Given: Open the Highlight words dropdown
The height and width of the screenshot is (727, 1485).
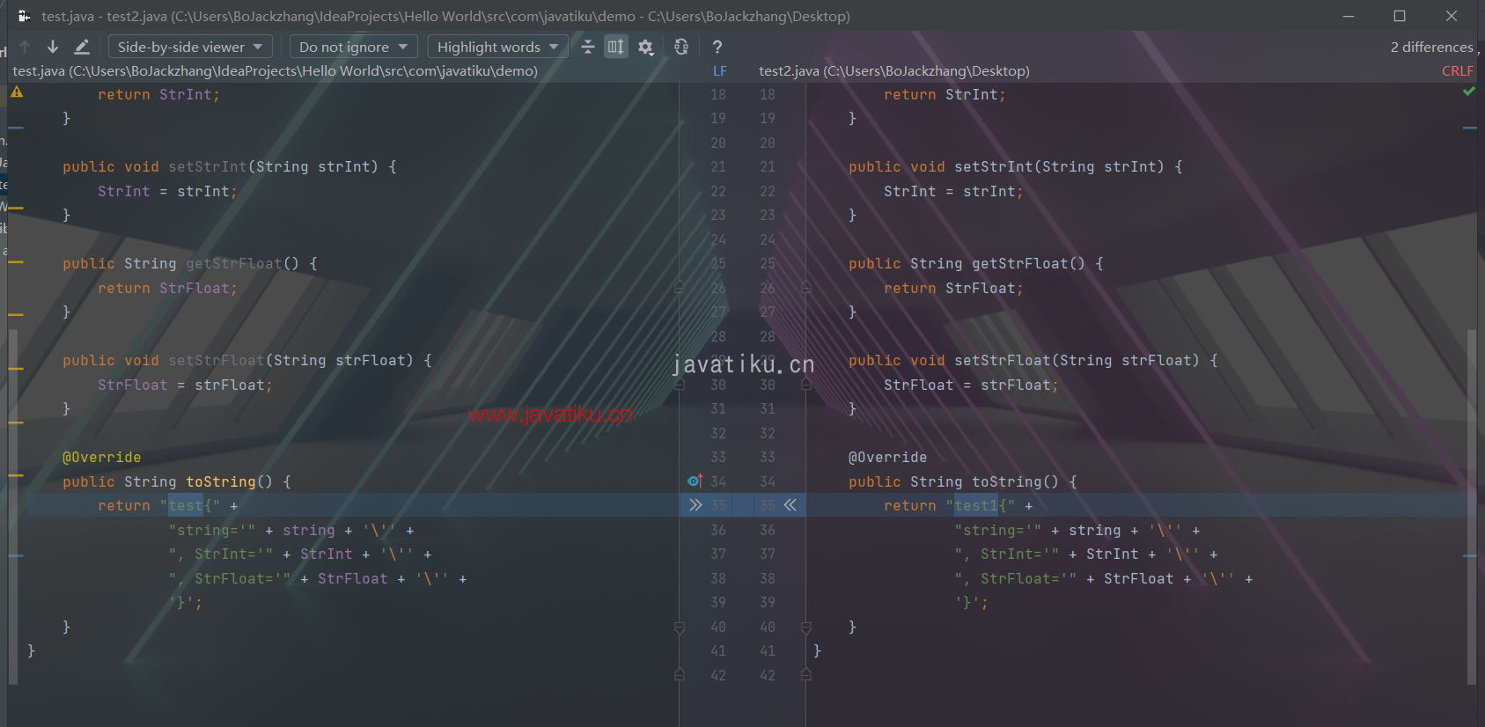Looking at the screenshot, I should pyautogui.click(x=497, y=48).
